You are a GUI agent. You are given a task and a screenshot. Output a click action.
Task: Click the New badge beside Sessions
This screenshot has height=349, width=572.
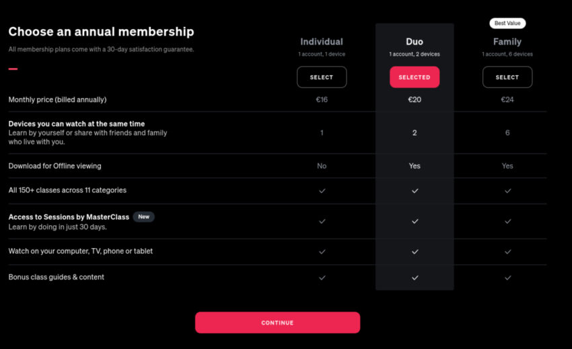point(143,217)
